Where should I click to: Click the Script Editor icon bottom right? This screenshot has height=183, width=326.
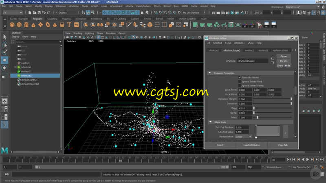point(322,174)
